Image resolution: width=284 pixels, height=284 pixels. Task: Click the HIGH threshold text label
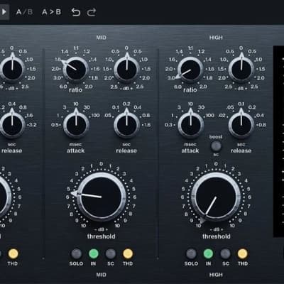pos(216,236)
